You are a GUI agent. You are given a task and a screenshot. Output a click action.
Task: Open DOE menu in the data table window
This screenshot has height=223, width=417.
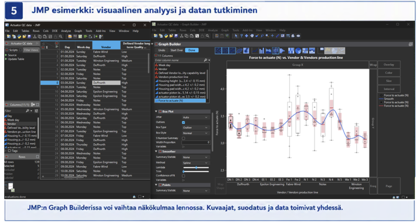coord(55,31)
